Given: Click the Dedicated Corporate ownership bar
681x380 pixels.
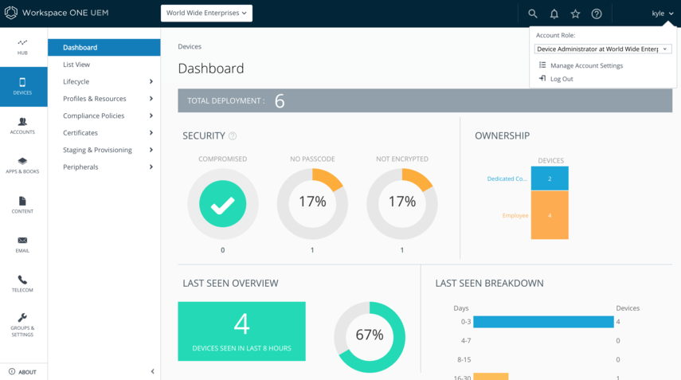Looking at the screenshot, I should click(x=550, y=178).
